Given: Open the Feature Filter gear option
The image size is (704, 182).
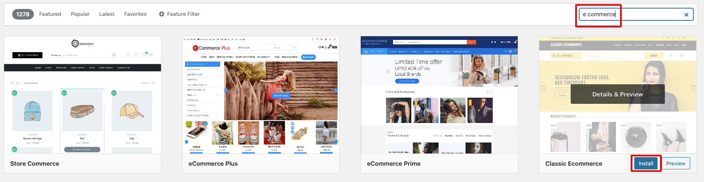Looking at the screenshot, I should click(x=179, y=14).
